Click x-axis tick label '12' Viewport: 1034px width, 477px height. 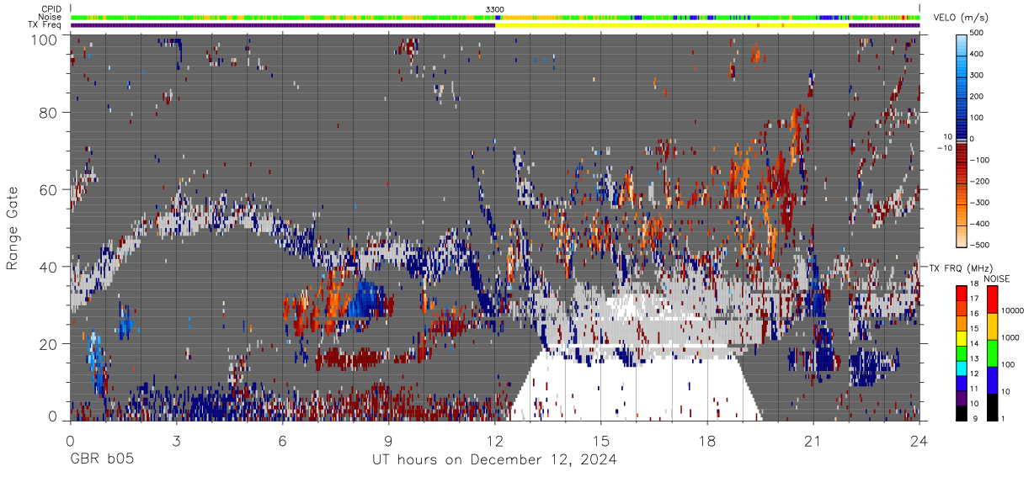pos(494,440)
